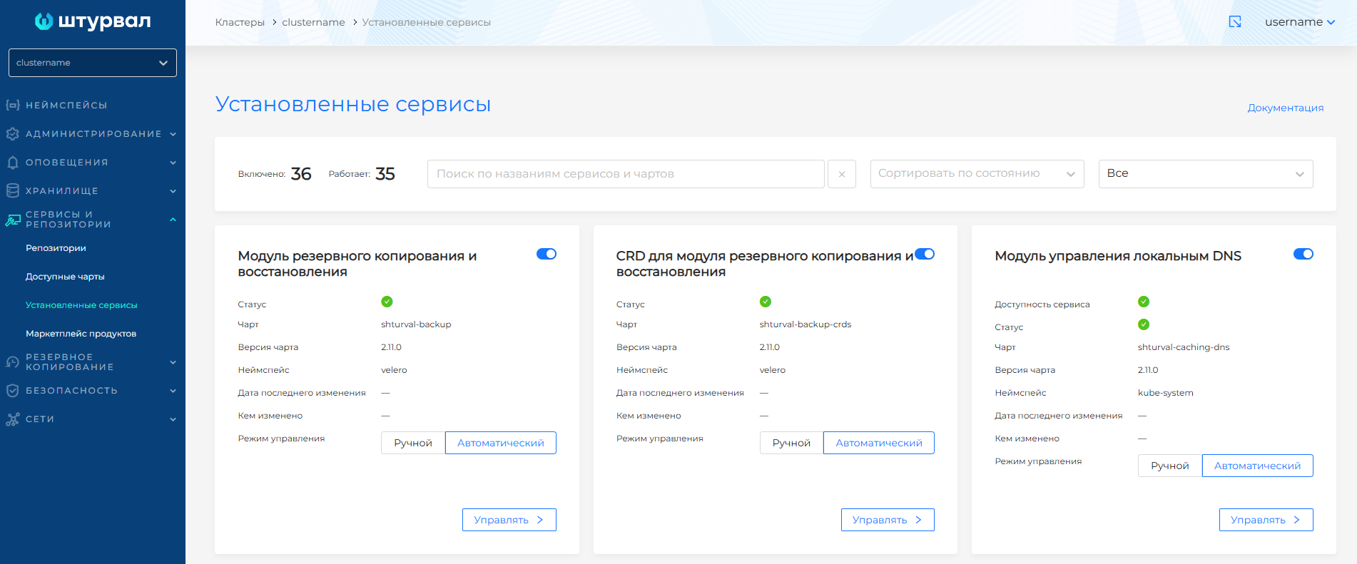Click chart name shturval-backup
The height and width of the screenshot is (564, 1357).
(416, 324)
